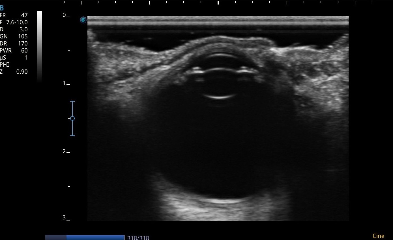
Task: Click the blue S probe orientation marker
Action: (83, 20)
